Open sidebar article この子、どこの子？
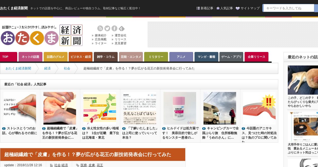Screen dimensions: 318x167 point(303,102)
